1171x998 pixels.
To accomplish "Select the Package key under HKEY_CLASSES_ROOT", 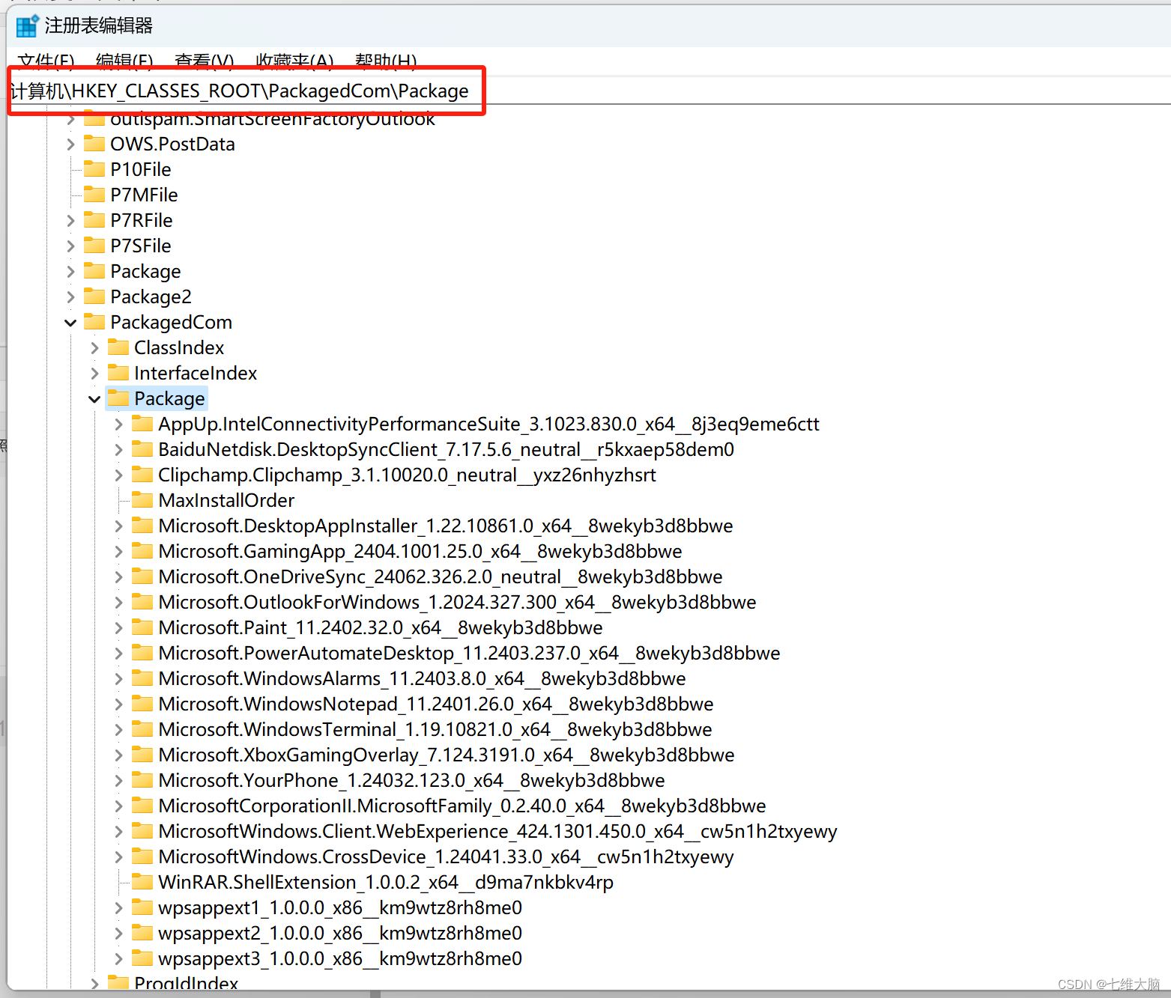I will (x=145, y=272).
